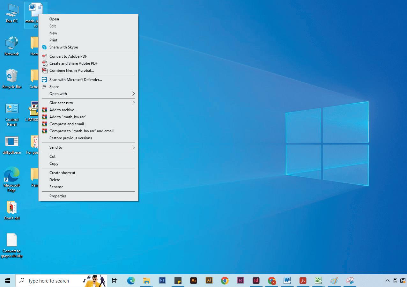This screenshot has width=407, height=287.
Task: Expand the Open with submenu
Action: pos(88,94)
